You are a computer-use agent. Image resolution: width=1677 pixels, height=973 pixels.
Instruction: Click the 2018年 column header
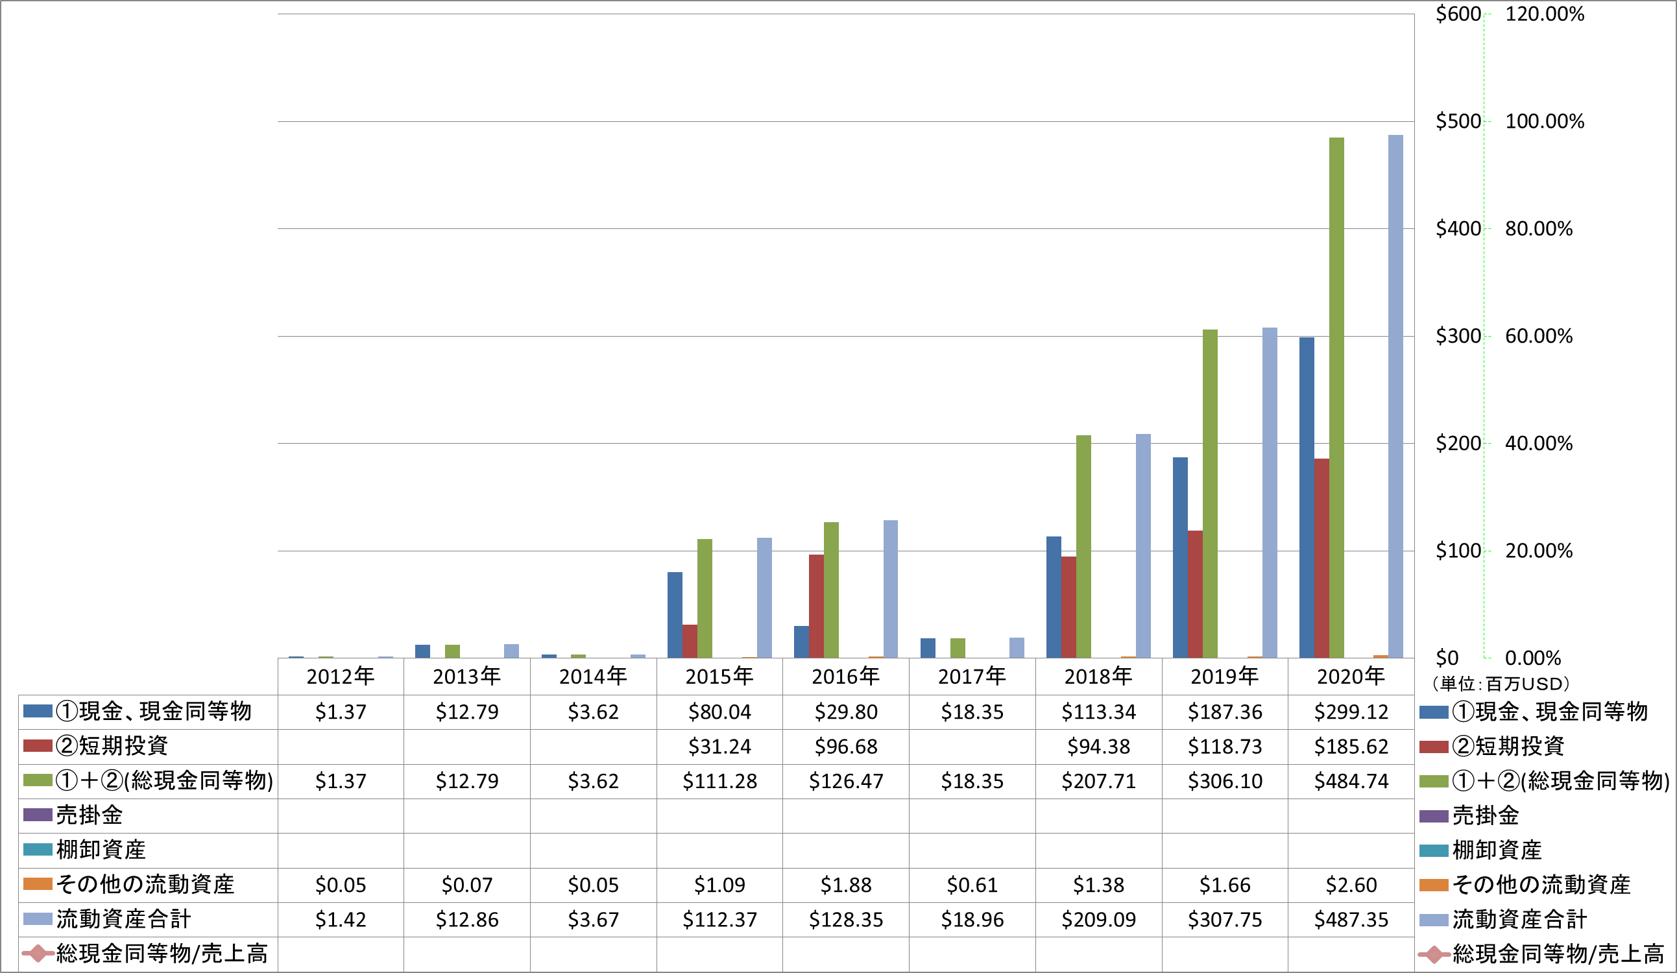[x=1099, y=676]
